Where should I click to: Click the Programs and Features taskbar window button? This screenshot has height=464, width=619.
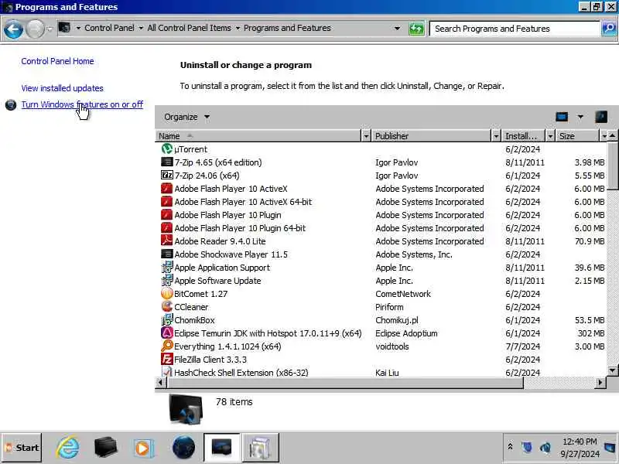click(x=221, y=448)
